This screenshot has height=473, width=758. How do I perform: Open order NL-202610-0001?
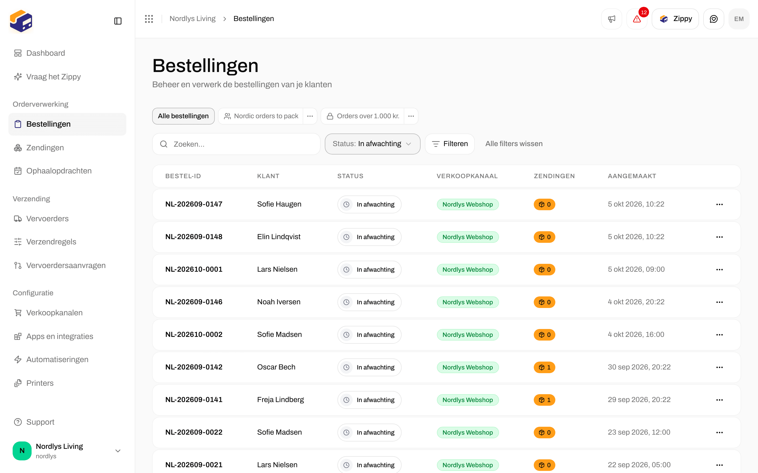point(194,269)
